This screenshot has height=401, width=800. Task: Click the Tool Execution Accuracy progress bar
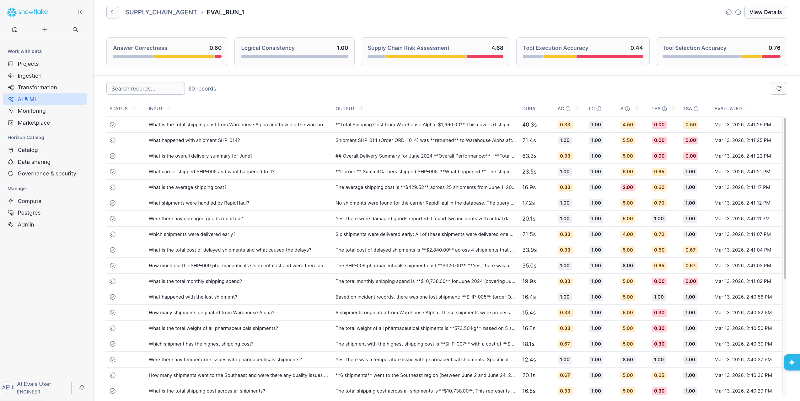tap(582, 57)
